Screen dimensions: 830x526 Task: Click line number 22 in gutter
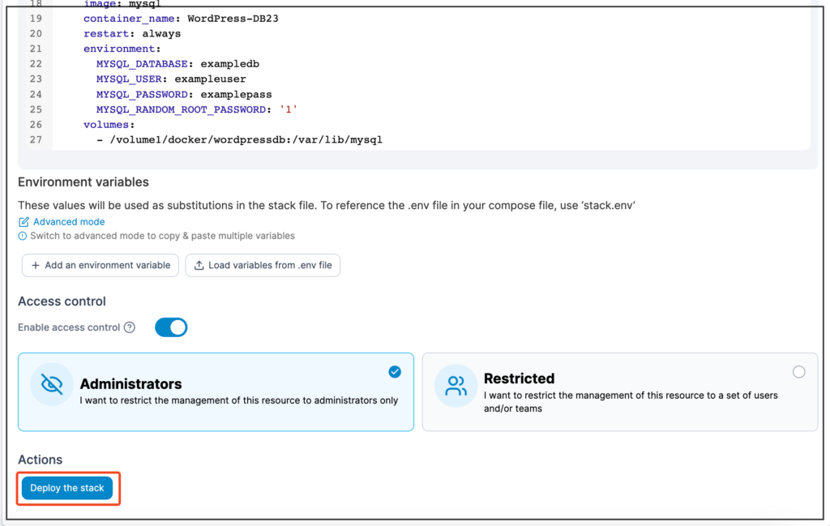[x=36, y=64]
